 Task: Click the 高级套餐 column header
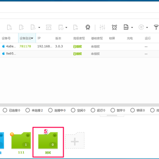pos(79,38)
